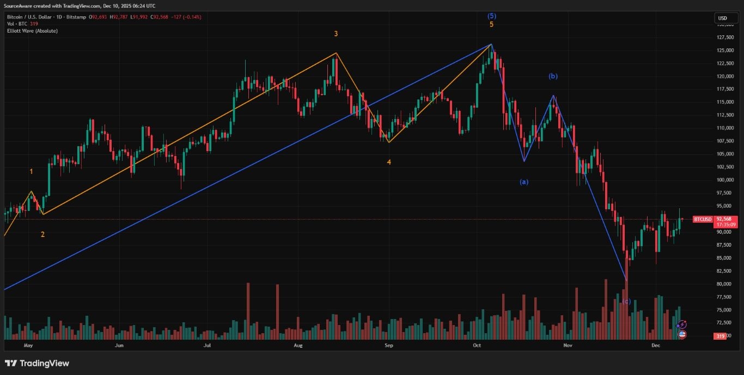Click the wave label 3 above the chart
The width and height of the screenshot is (744, 375).
click(x=336, y=33)
